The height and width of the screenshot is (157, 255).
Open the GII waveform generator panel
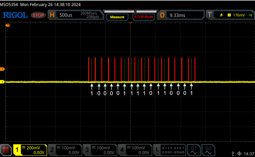click(208, 150)
